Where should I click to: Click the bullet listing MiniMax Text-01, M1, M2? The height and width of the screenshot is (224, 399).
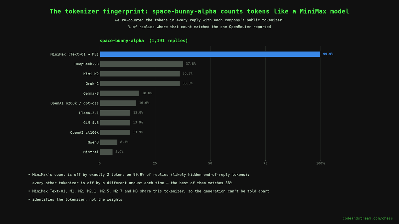coord(149,191)
